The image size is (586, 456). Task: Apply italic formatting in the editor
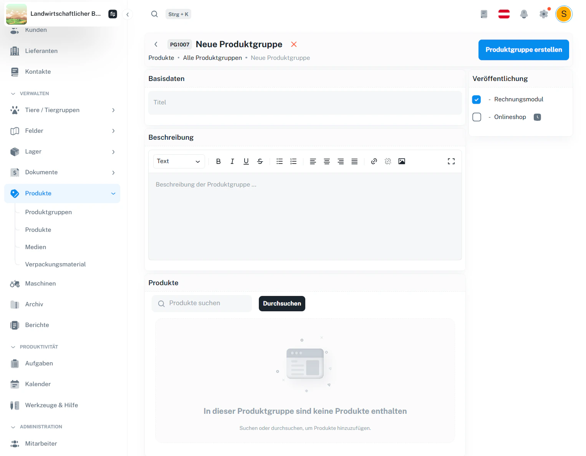pyautogui.click(x=232, y=161)
